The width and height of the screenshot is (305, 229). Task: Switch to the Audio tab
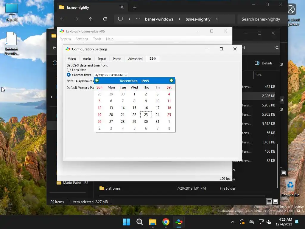click(x=87, y=59)
